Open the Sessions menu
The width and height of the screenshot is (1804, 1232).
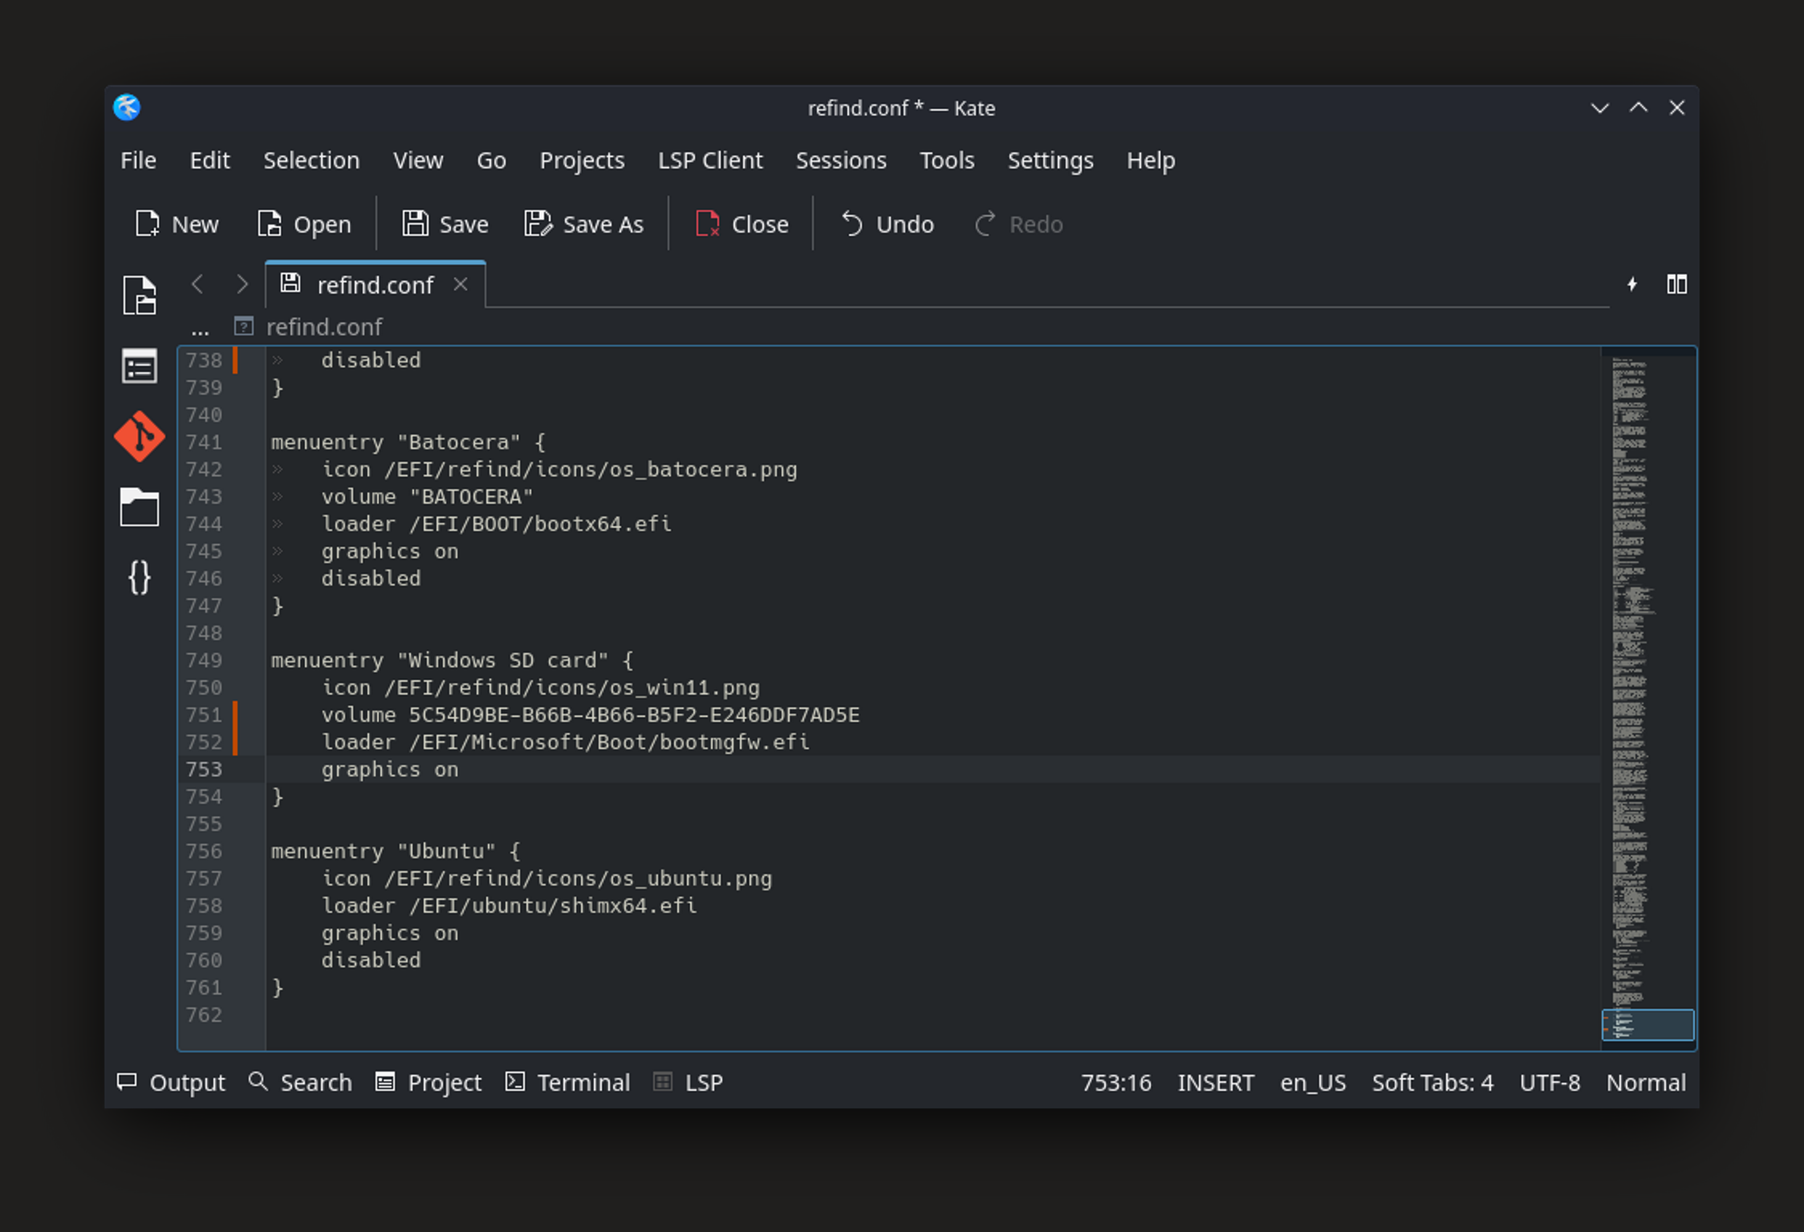[840, 160]
